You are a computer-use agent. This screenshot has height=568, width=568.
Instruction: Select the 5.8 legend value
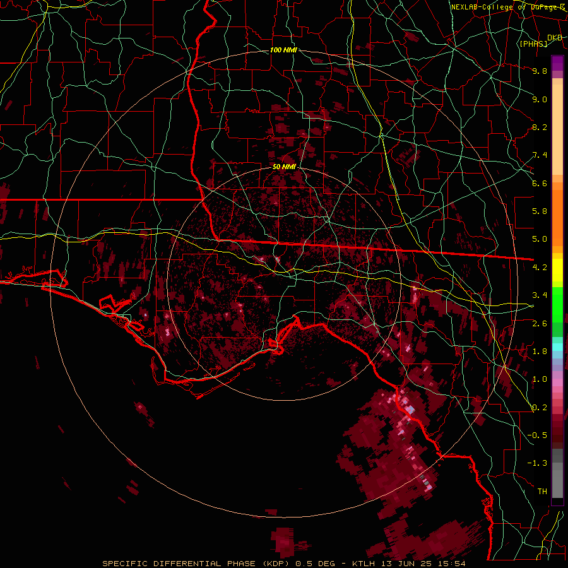540,211
